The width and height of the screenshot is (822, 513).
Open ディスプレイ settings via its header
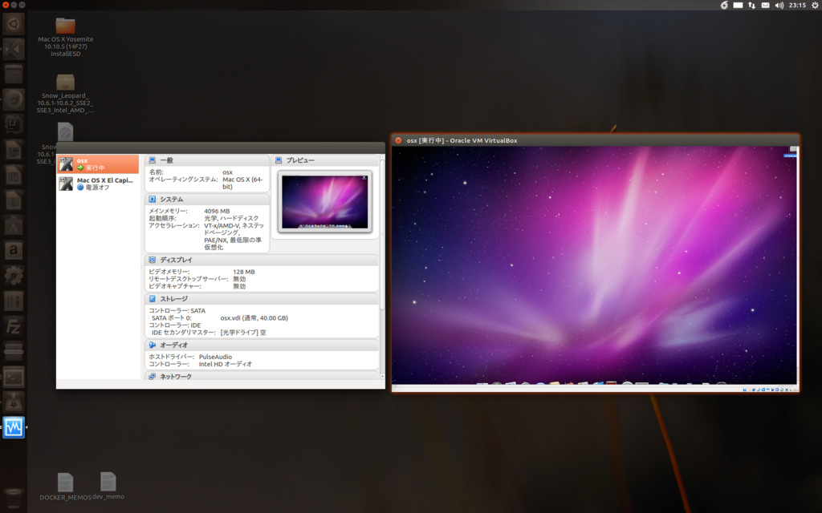tap(176, 260)
